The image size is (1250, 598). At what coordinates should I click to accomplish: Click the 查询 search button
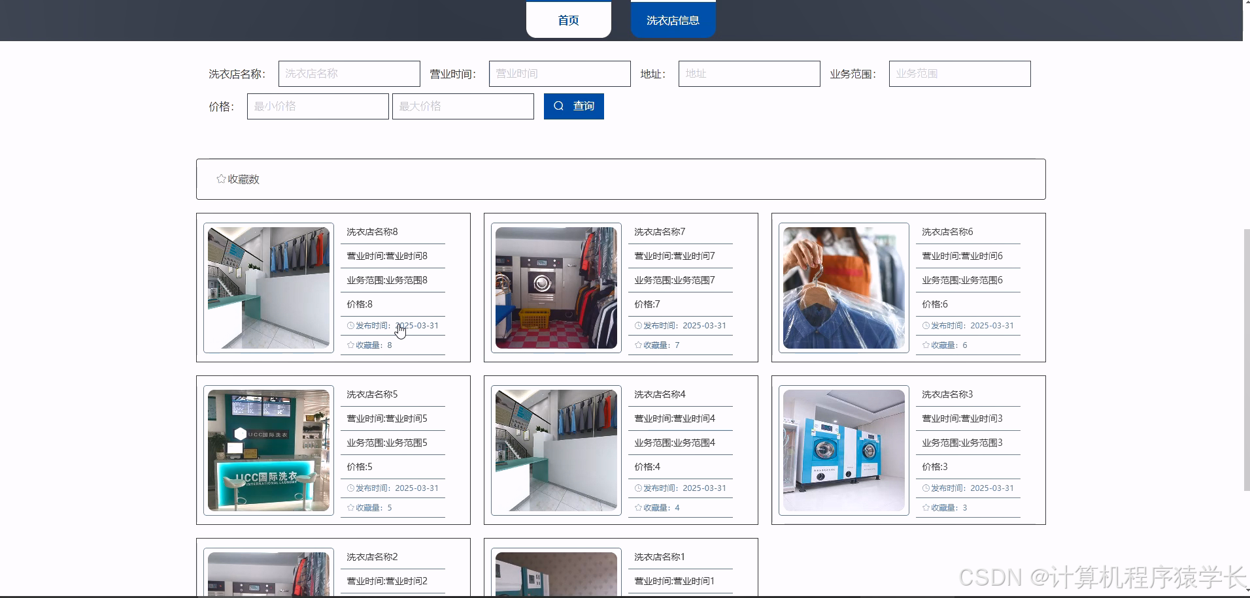pos(573,106)
